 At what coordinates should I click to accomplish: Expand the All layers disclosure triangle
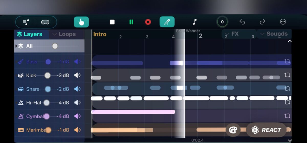[x=17, y=46]
